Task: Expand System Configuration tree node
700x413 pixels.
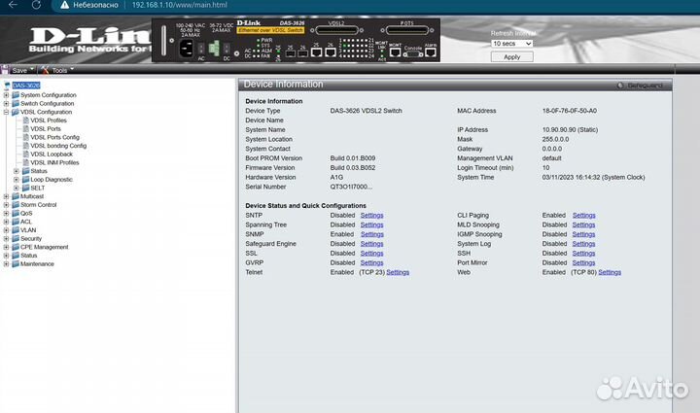Action: [6, 95]
